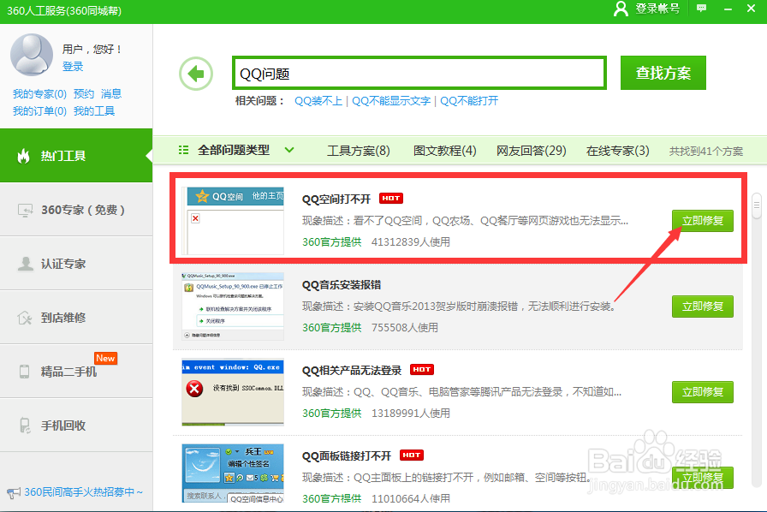Open the 我的订单(0) link
Screen dimensions: 767x512
coord(39,111)
